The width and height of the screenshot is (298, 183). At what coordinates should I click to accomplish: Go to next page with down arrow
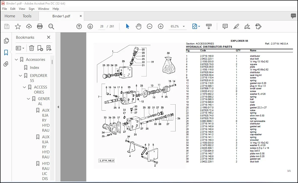coord(90,26)
